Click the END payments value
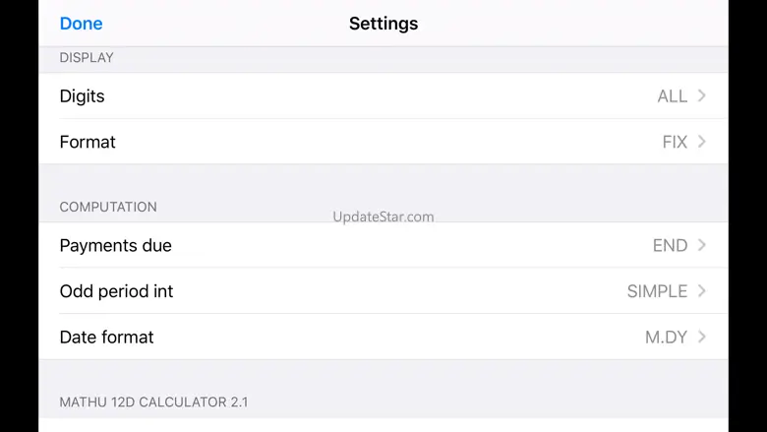Image resolution: width=767 pixels, height=432 pixels. click(x=670, y=246)
